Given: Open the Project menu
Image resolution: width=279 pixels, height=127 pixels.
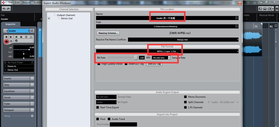Looking at the screenshot, I should [27, 3].
